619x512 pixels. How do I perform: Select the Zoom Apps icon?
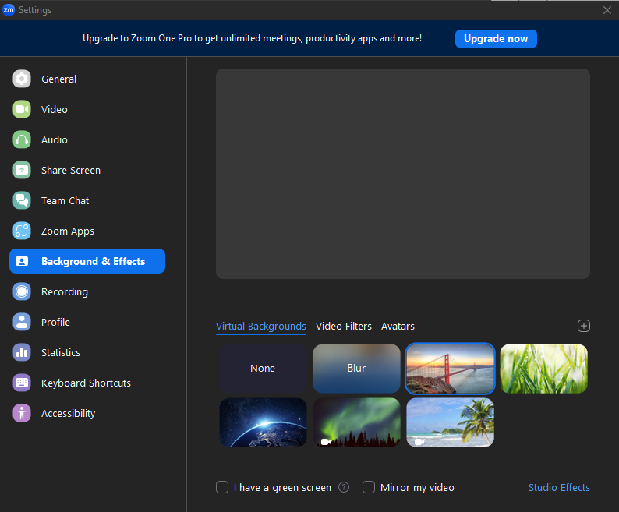(x=22, y=231)
